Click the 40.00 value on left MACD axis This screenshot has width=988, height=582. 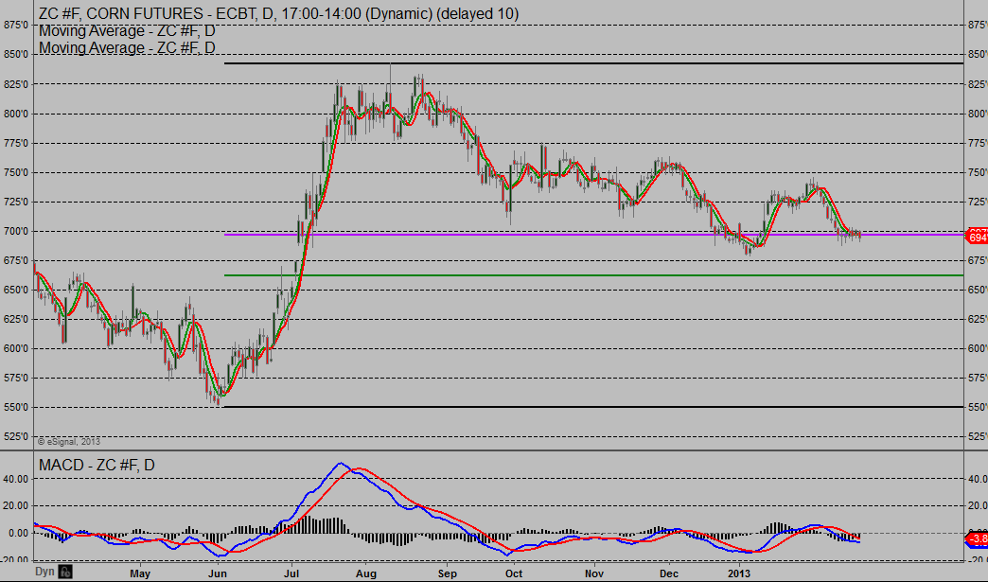(15, 479)
